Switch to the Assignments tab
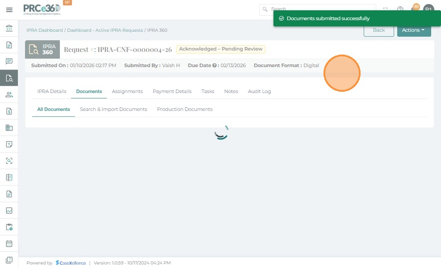Screen dimensions: 441x268 coord(127,91)
